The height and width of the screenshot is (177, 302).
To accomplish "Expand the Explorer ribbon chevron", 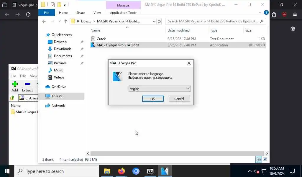I will click(x=260, y=13).
